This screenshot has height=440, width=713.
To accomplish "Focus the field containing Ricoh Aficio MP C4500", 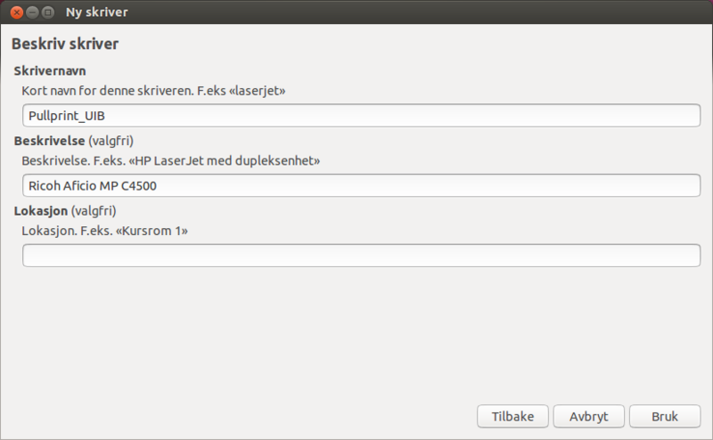I will [361, 185].
